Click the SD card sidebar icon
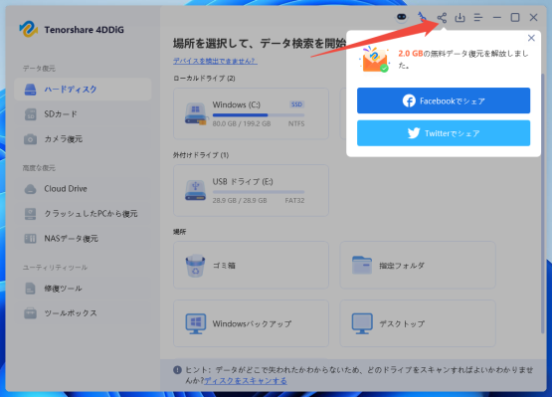Screen dimensions: 552x397 point(30,114)
